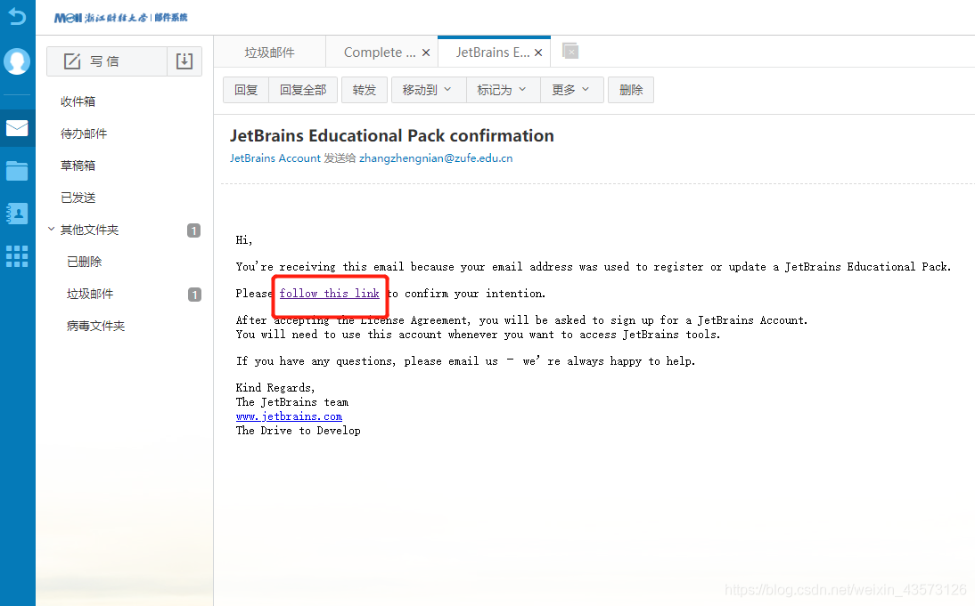Select the mail envelope icon in sidebar
The height and width of the screenshot is (606, 975).
tap(17, 128)
